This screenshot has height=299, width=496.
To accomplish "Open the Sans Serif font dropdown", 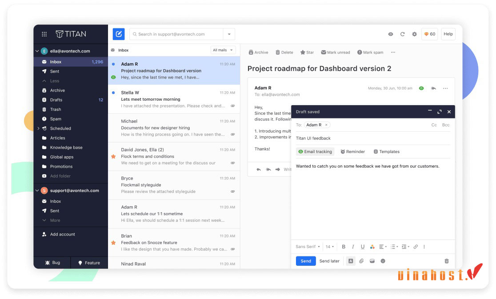I will pos(308,247).
